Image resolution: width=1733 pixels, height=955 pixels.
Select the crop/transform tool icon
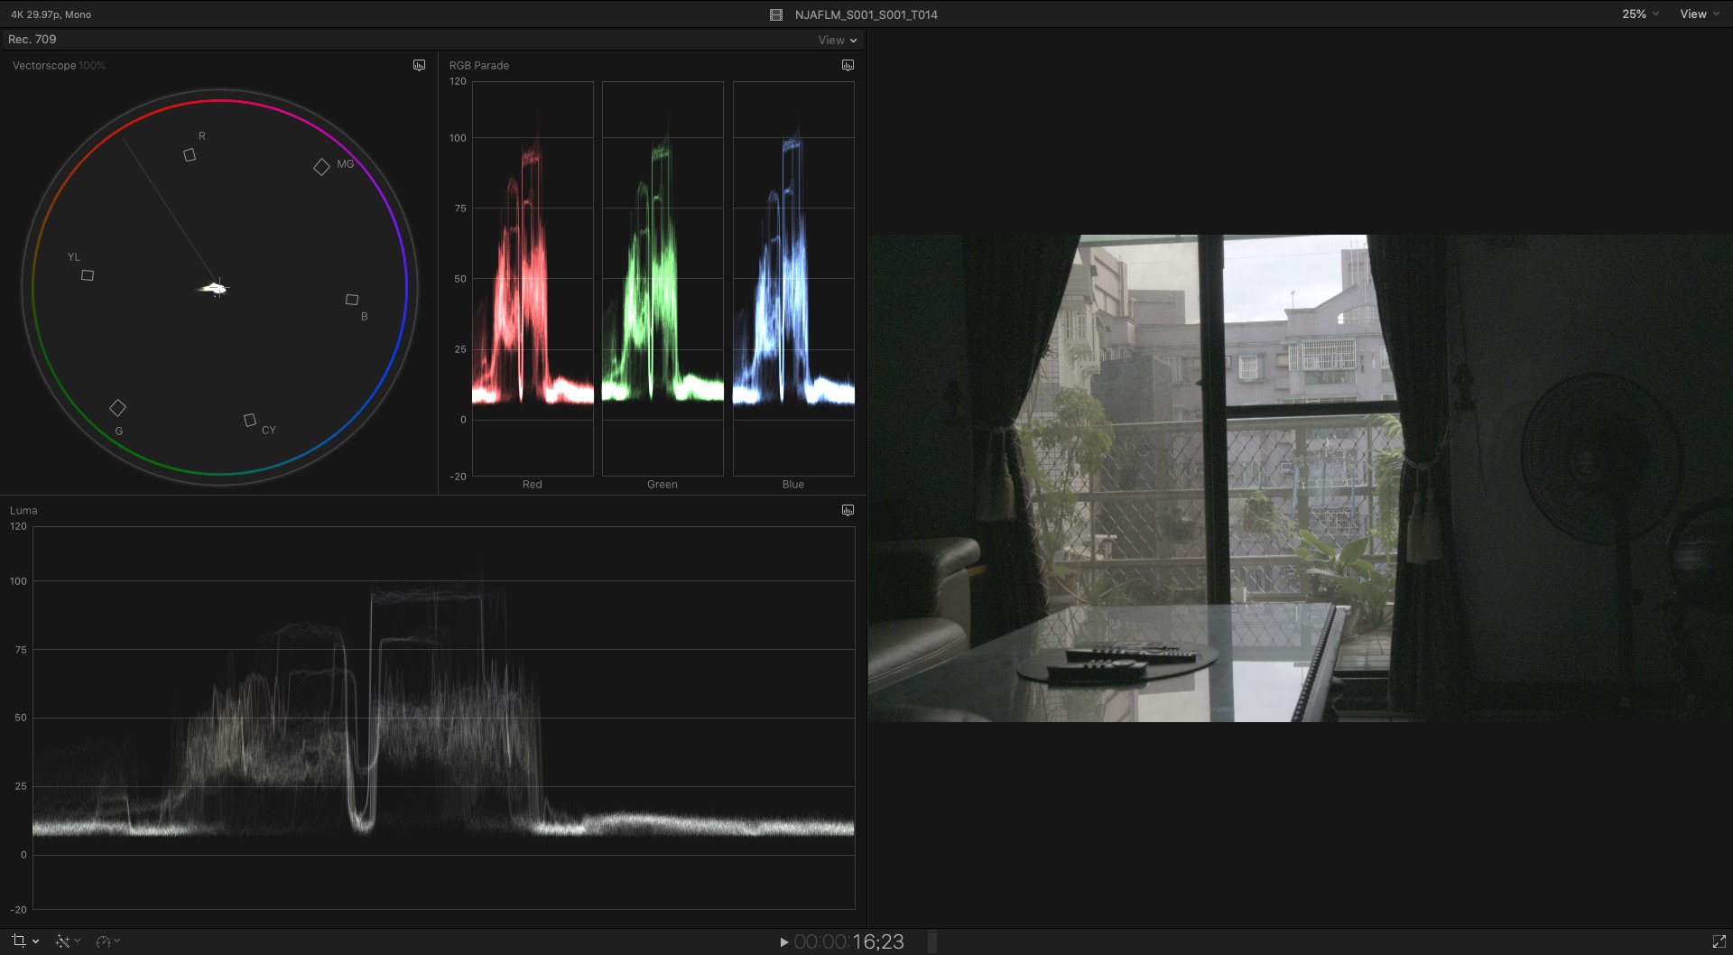click(x=19, y=941)
